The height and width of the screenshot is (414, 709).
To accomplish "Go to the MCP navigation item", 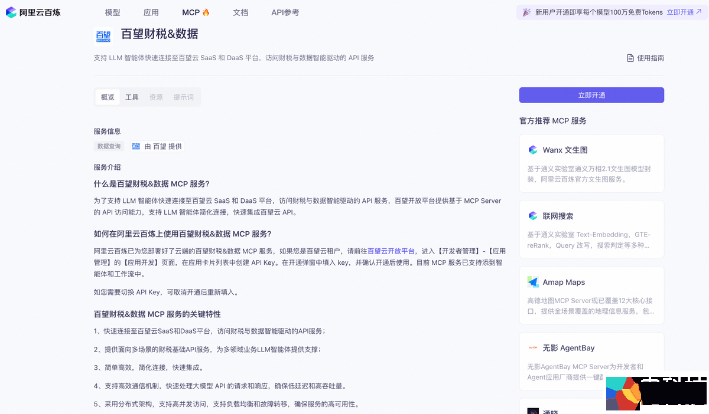I will [x=196, y=12].
